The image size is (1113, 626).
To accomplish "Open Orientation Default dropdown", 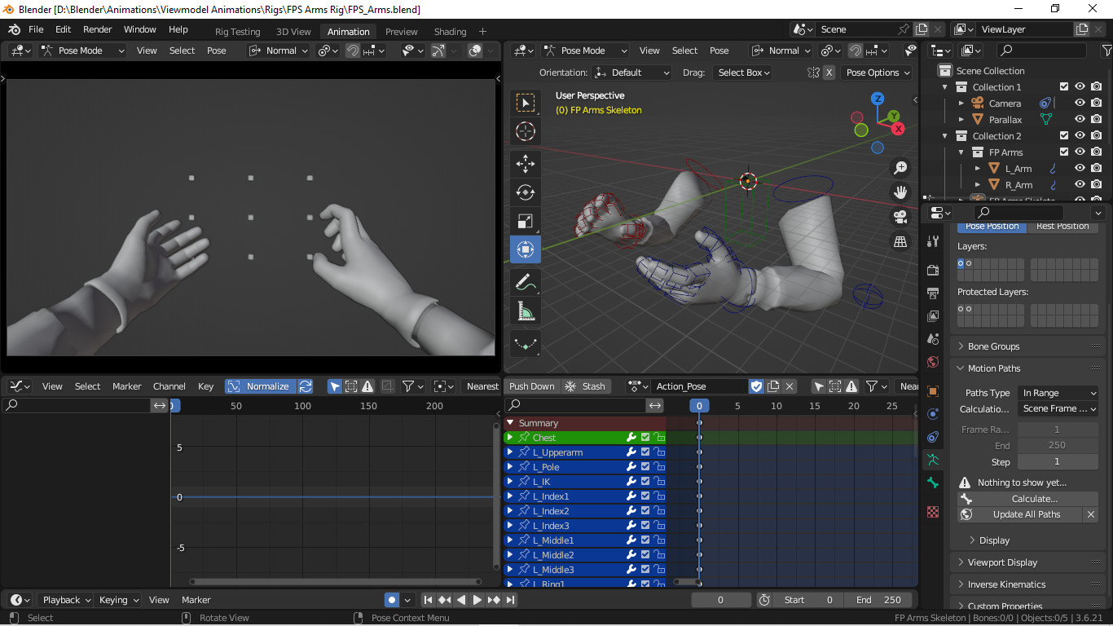I will click(x=632, y=73).
